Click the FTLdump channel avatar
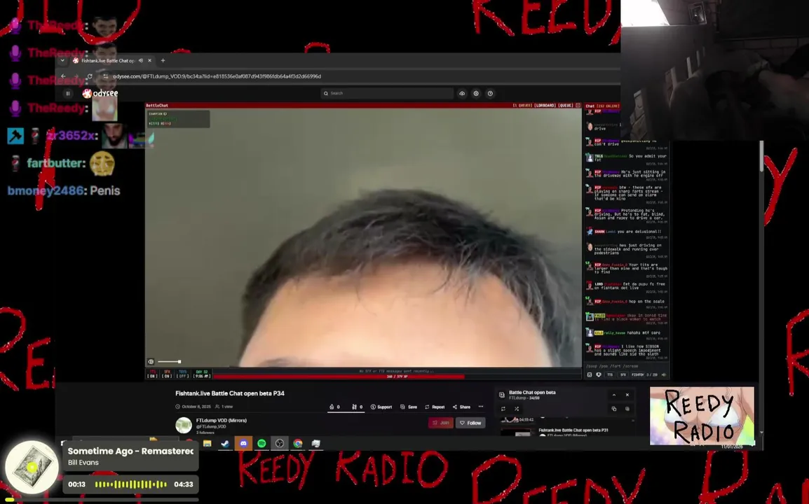The height and width of the screenshot is (504, 809). pos(184,425)
